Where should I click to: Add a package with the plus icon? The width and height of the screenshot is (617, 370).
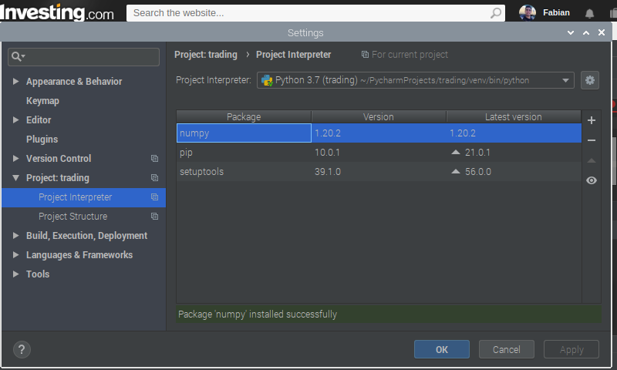[591, 120]
